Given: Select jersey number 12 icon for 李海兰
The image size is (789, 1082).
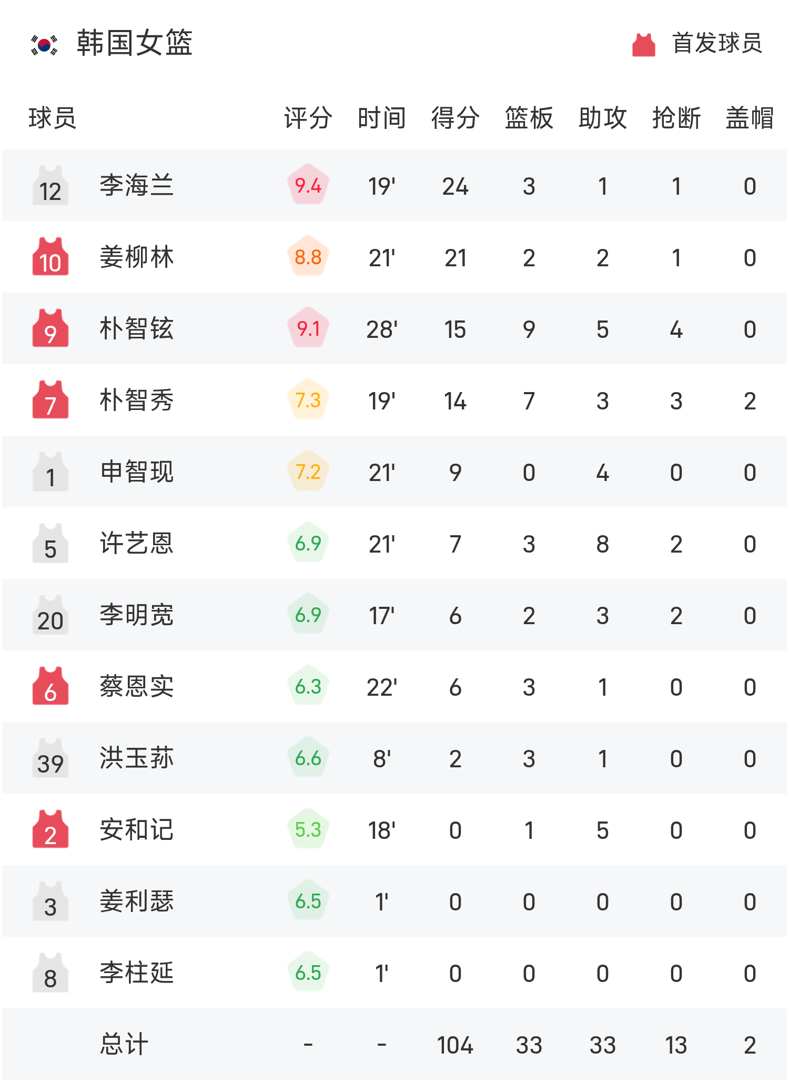Looking at the screenshot, I should coord(50,185).
